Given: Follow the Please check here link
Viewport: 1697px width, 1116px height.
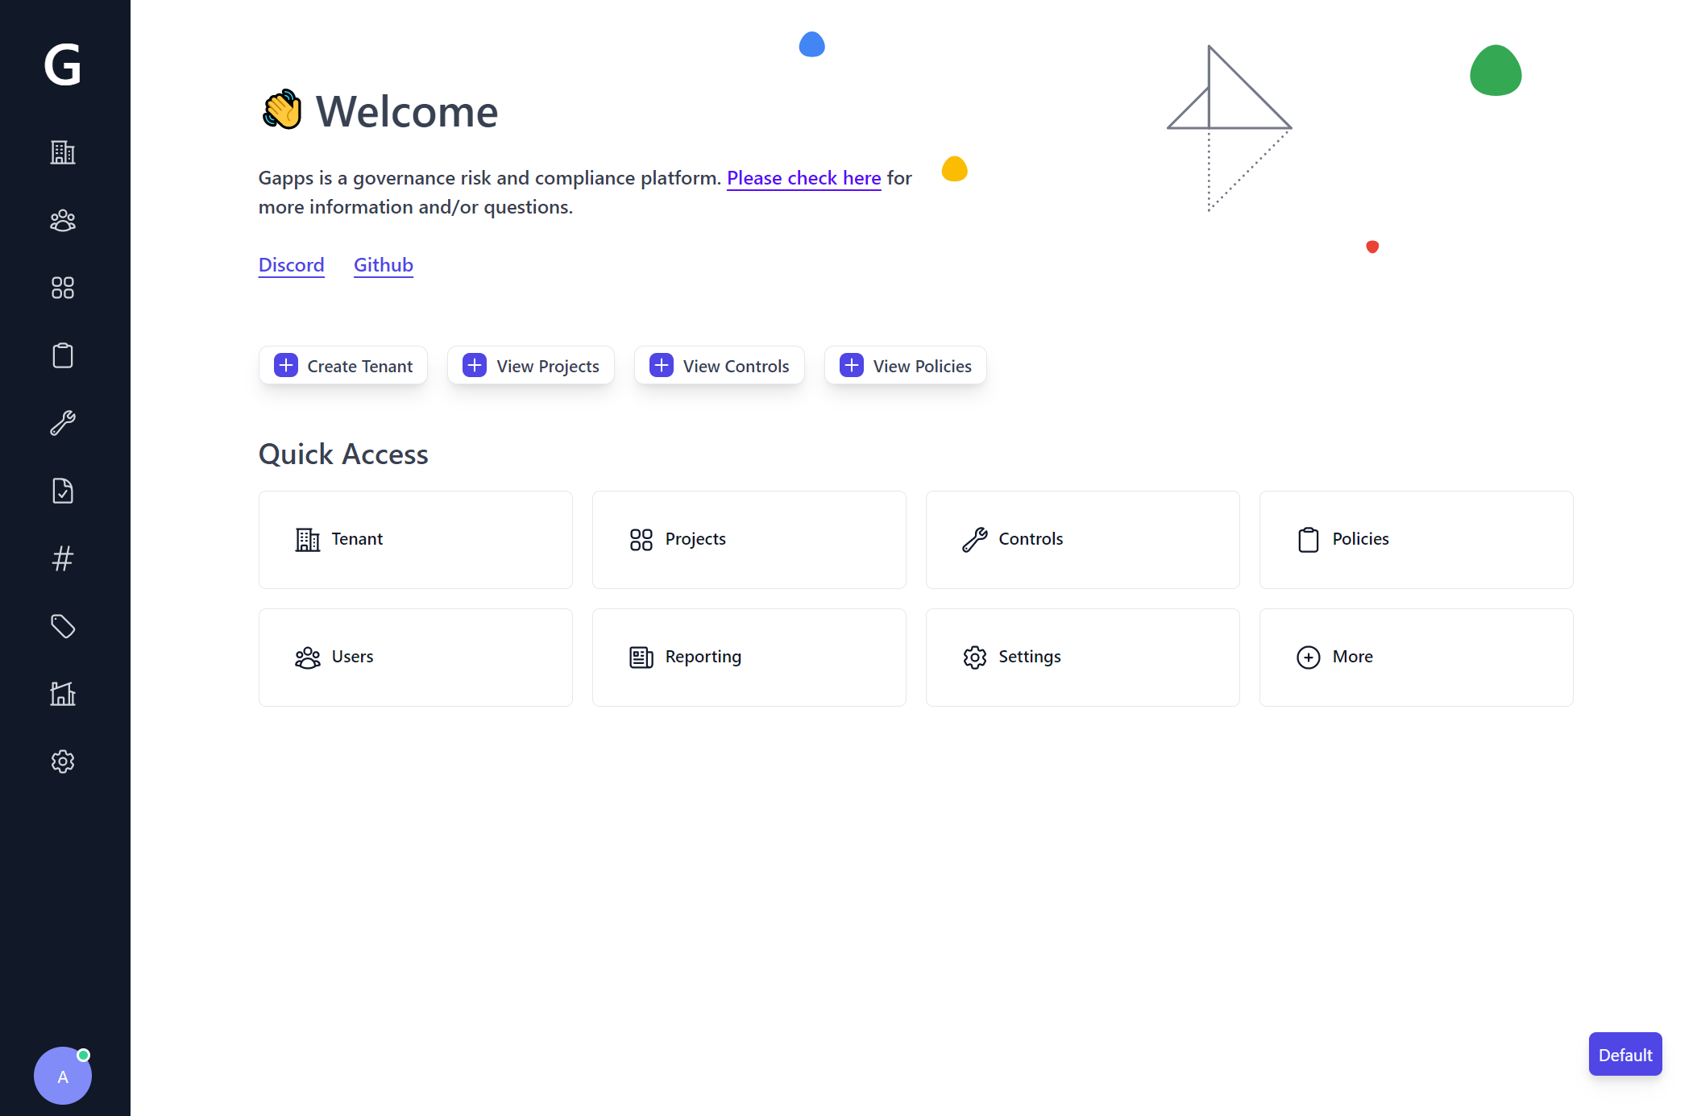Looking at the screenshot, I should tap(803, 178).
